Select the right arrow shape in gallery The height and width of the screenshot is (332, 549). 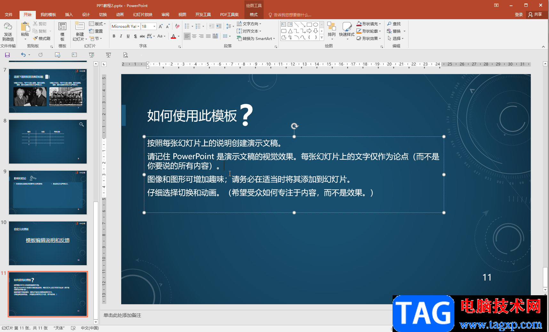click(x=309, y=31)
